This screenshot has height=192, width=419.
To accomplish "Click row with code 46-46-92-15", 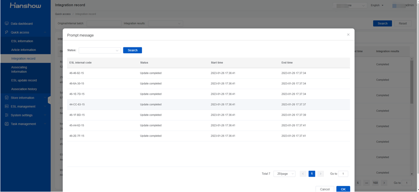I will tap(208, 73).
